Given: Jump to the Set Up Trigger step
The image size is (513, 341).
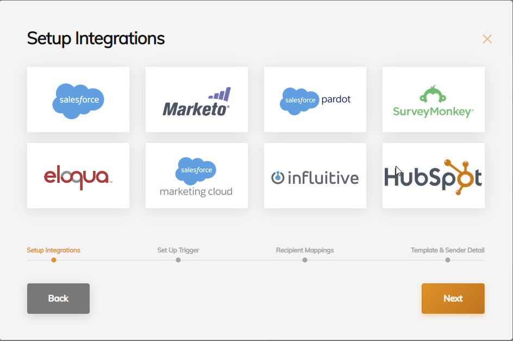Looking at the screenshot, I should pos(178,250).
